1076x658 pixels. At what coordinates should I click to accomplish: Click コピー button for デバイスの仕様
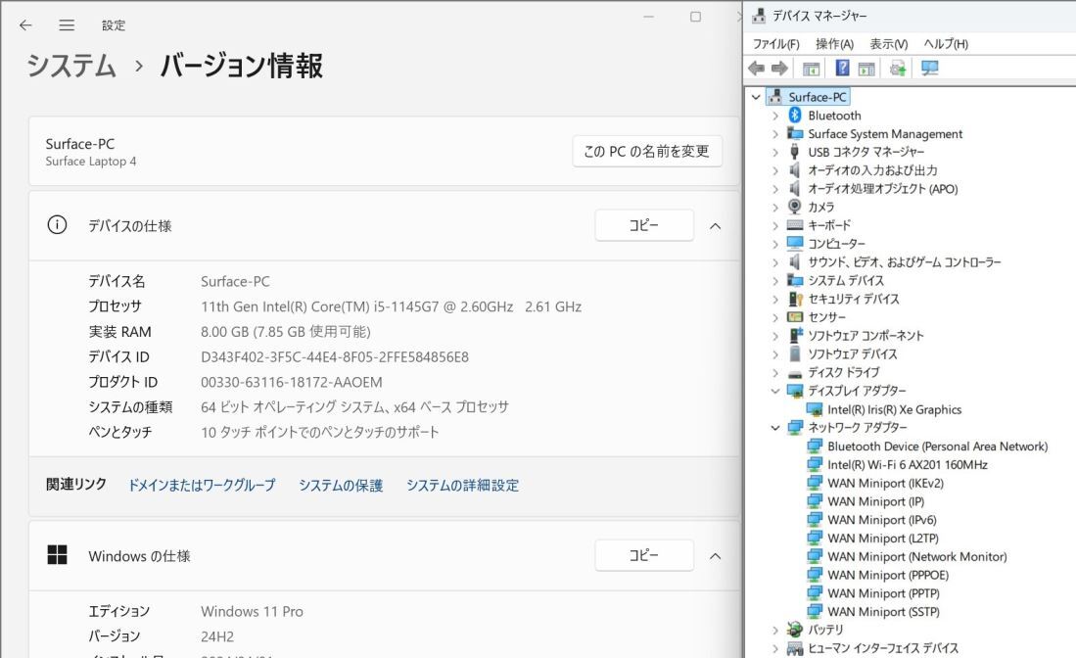click(644, 225)
